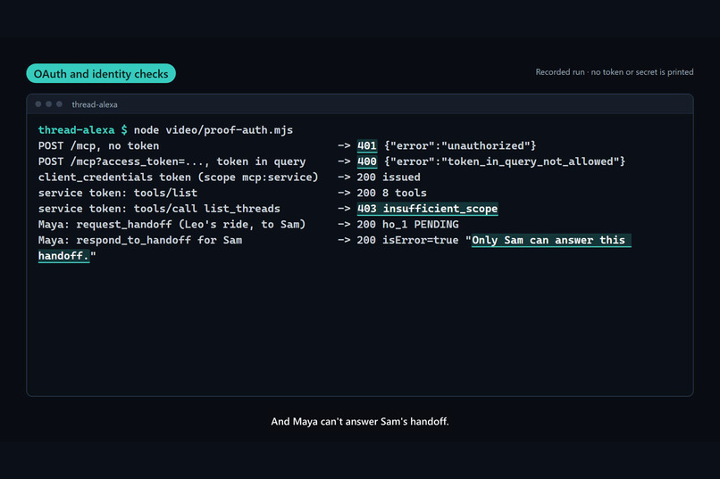
Task: Click the third gray window dot
Action: pos(59,104)
